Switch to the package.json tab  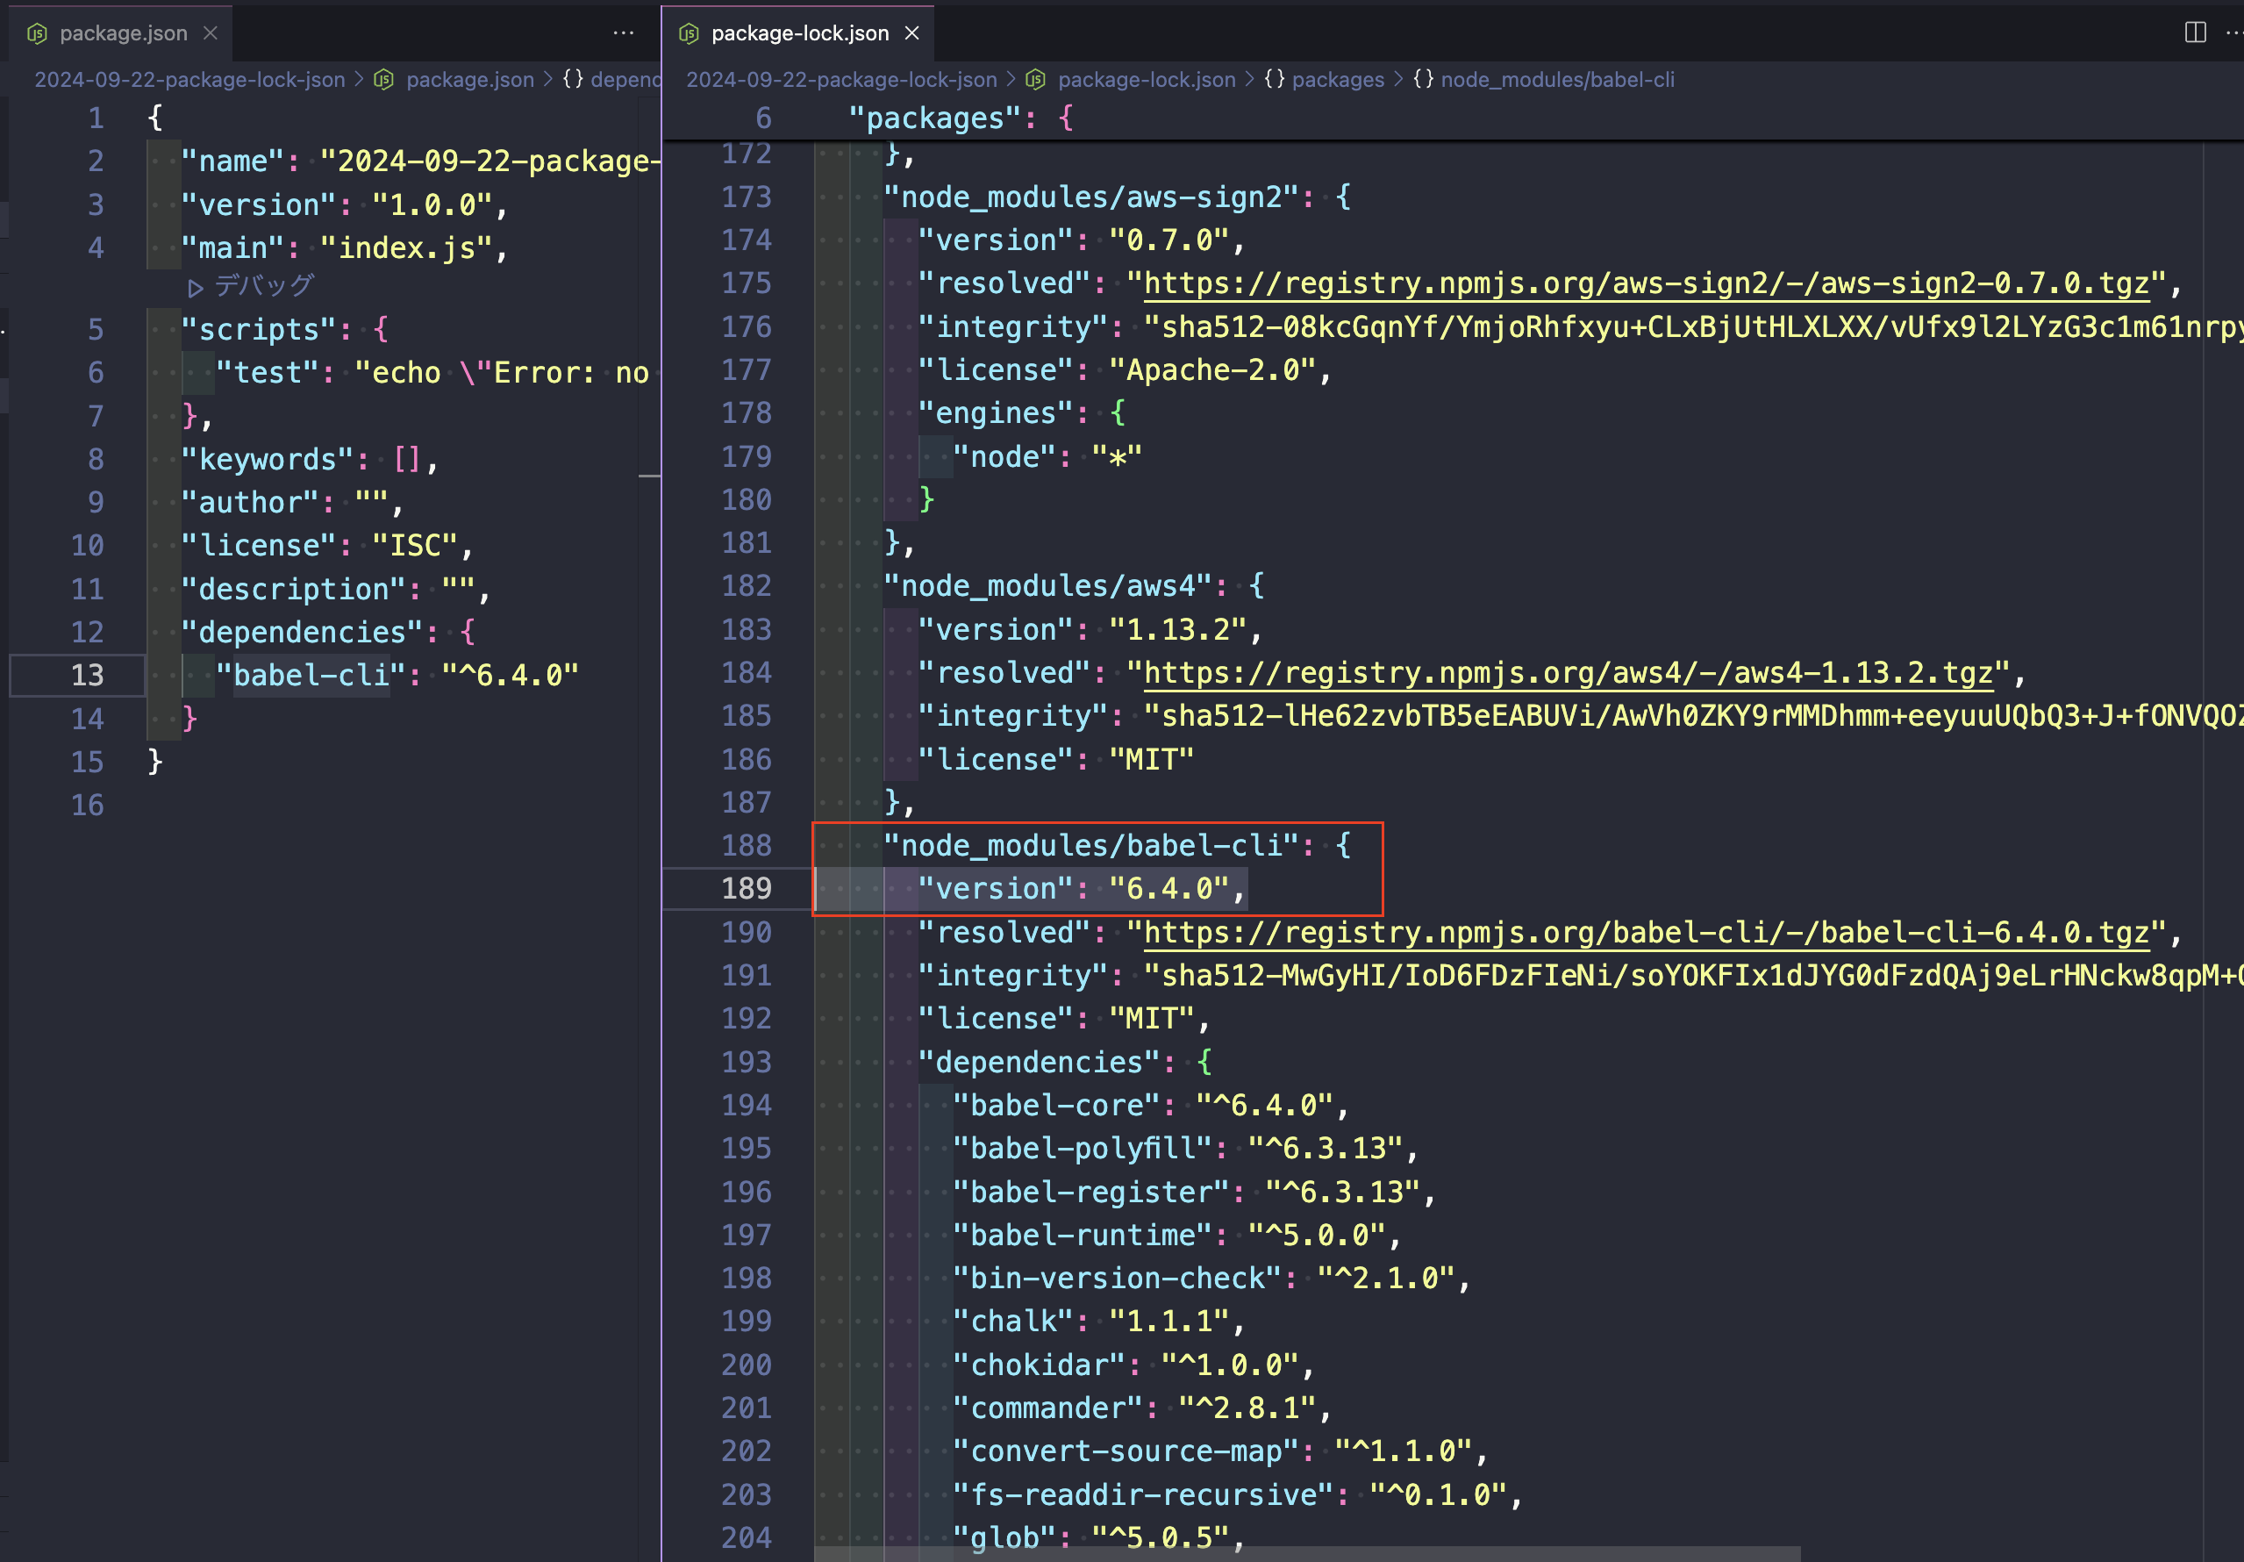123,32
